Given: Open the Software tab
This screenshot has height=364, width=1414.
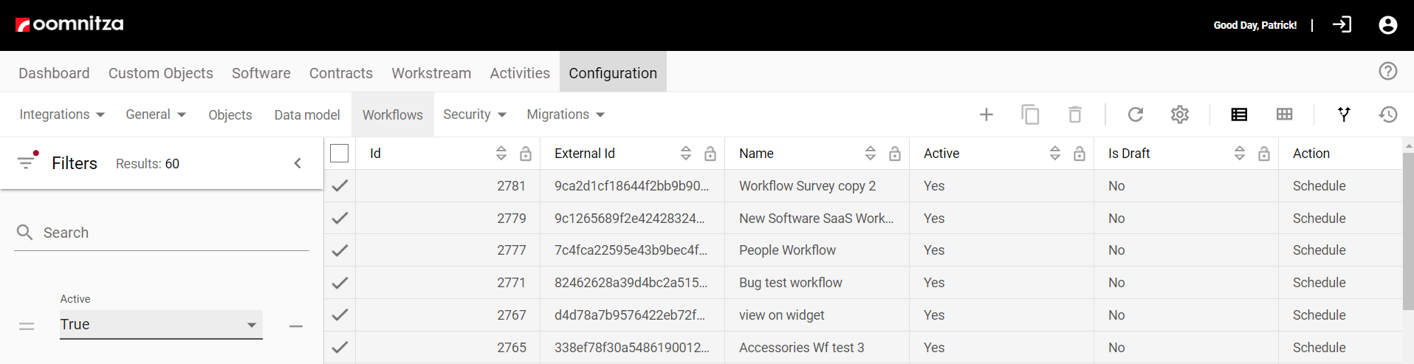Looking at the screenshot, I should (261, 73).
